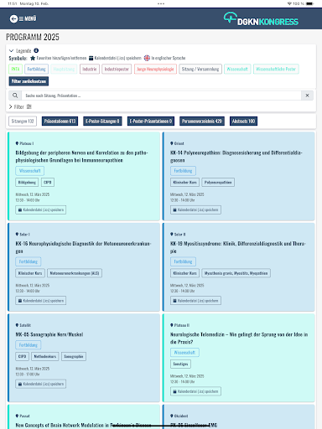Switch to the E-Poster-Sitzungen 0 tab

click(102, 121)
